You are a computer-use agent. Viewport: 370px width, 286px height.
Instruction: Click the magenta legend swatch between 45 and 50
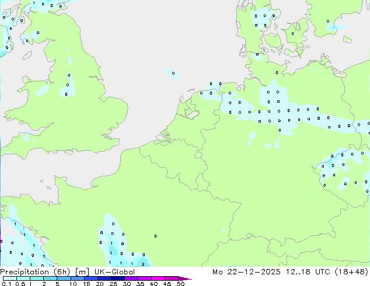(x=174, y=278)
